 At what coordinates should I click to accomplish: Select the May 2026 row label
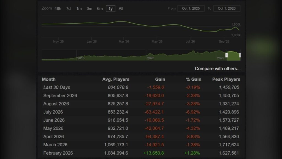53,128
